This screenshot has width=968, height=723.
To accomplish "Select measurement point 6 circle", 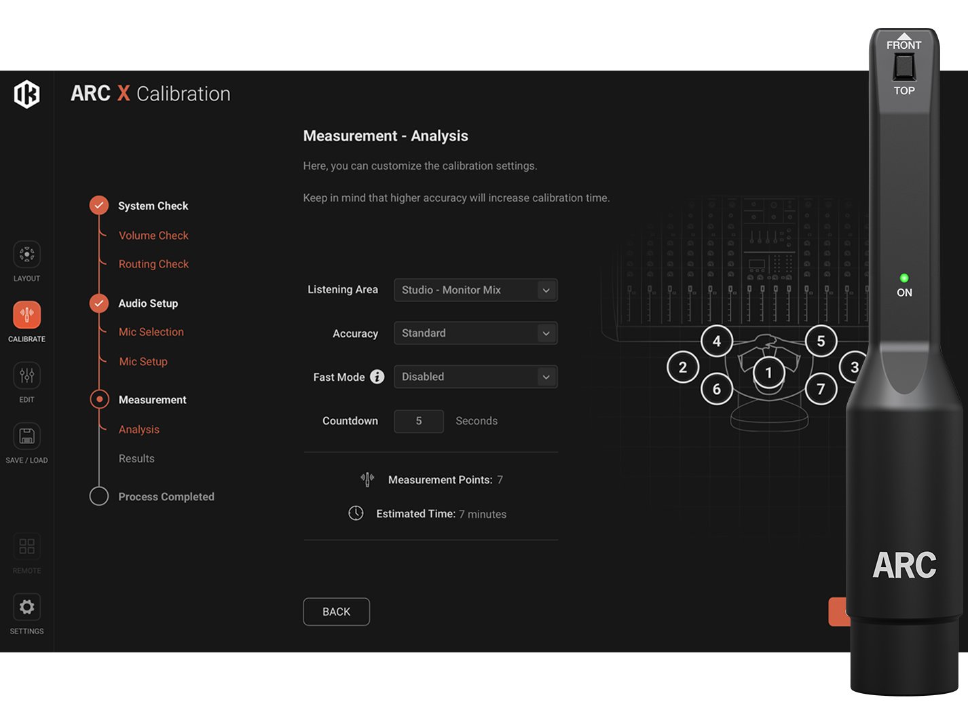I will [717, 389].
